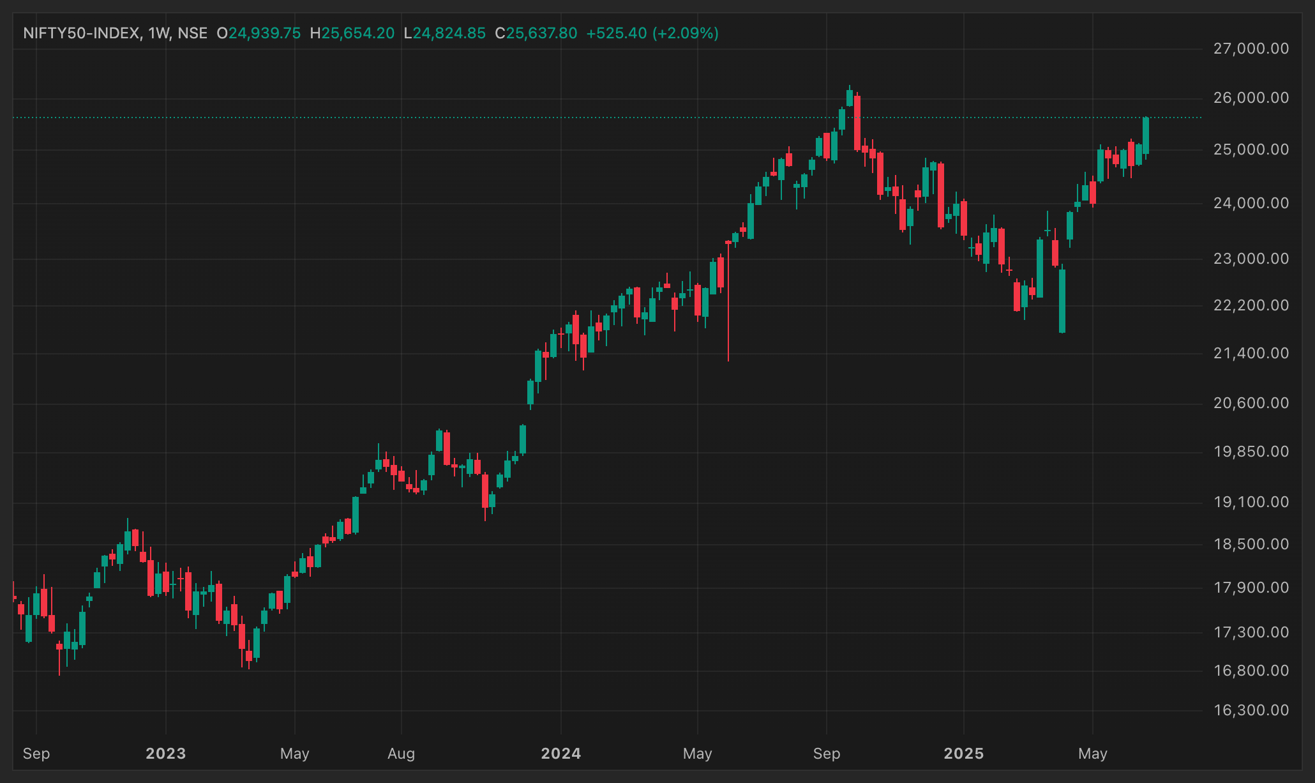Click the high value H25,654.20
The width and height of the screenshot is (1315, 783).
352,33
